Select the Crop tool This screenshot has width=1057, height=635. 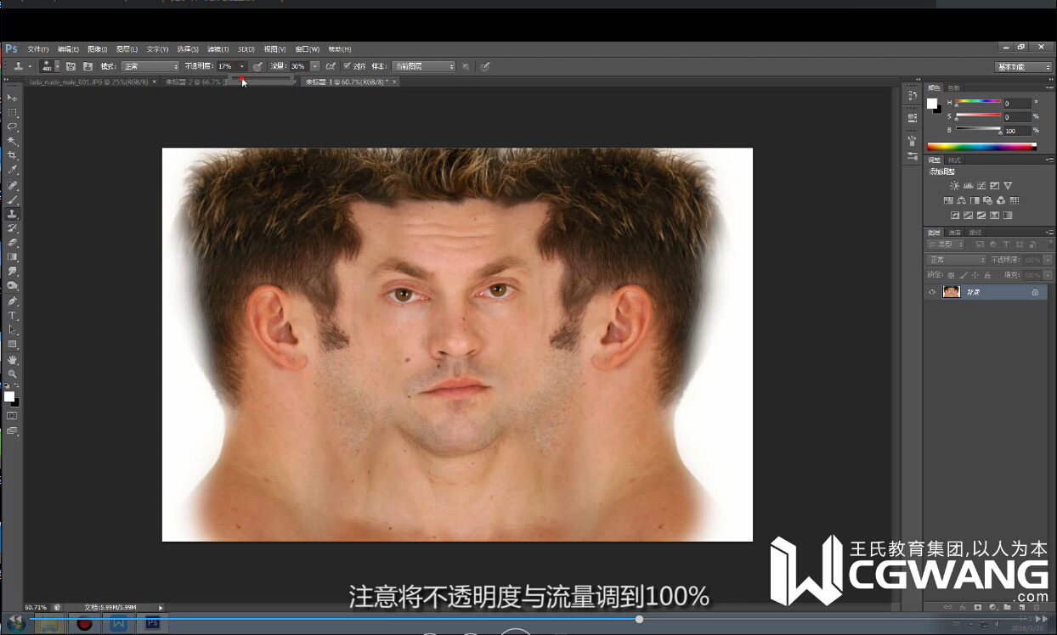click(12, 156)
